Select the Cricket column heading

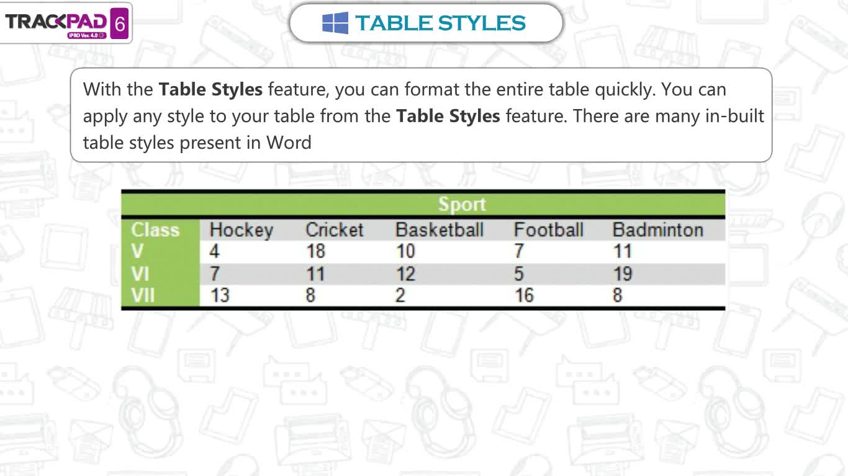click(x=335, y=230)
